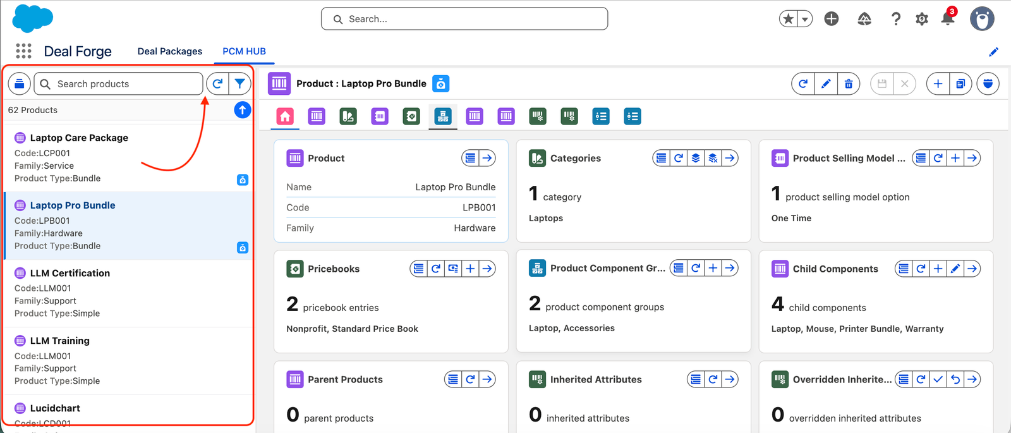Open the Categories card arrow
The height and width of the screenshot is (433, 1011).
(x=730, y=158)
